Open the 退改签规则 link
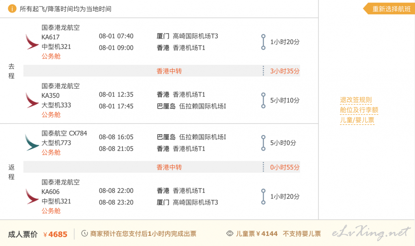The height and width of the screenshot is (246, 415). pyautogui.click(x=355, y=100)
